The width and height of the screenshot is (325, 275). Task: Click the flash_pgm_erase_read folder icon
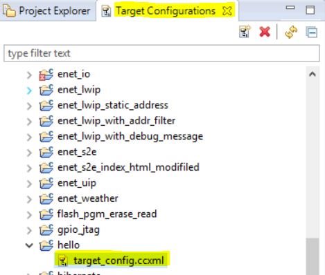click(46, 215)
